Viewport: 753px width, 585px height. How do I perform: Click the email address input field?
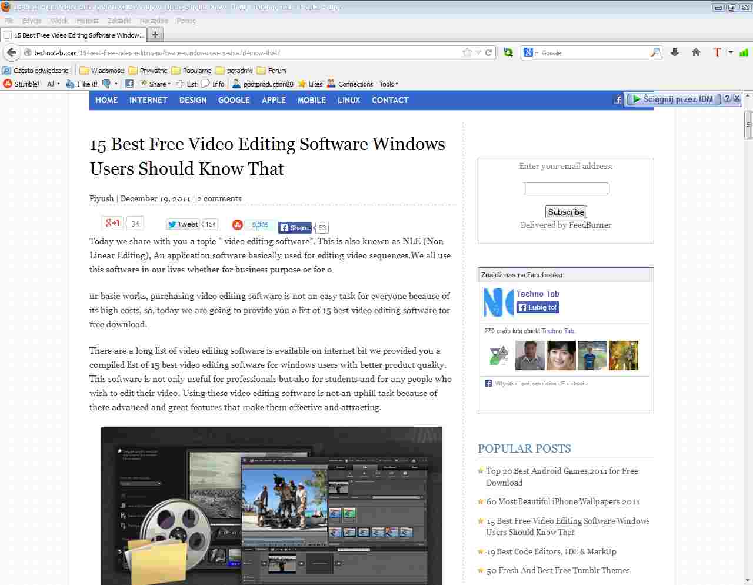pyautogui.click(x=565, y=188)
